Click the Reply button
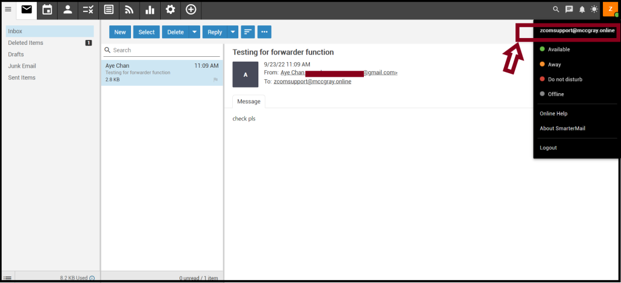The height and width of the screenshot is (283, 621). point(215,32)
